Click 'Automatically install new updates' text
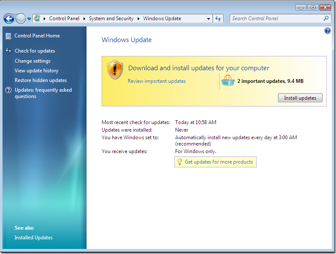This screenshot has width=336, height=254. (213, 138)
